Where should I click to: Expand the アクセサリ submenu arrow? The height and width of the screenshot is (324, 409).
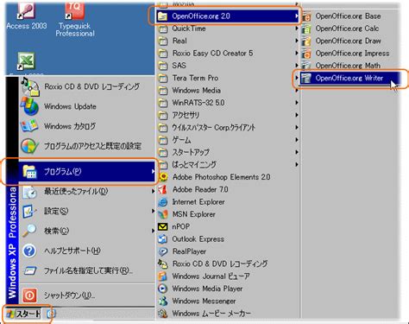click(296, 115)
